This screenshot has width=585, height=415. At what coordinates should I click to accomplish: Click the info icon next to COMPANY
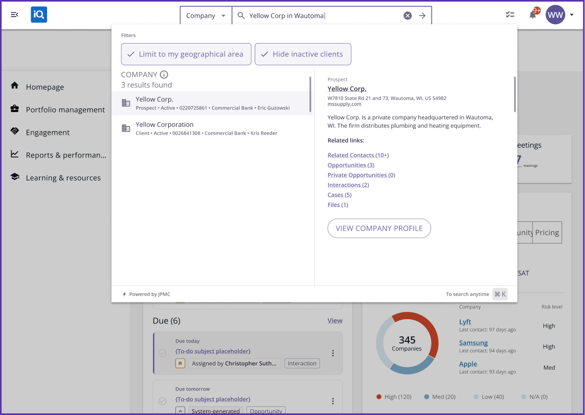[x=164, y=75]
